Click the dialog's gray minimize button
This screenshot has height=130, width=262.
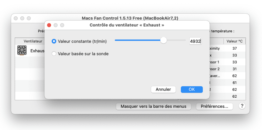coord(56,25)
